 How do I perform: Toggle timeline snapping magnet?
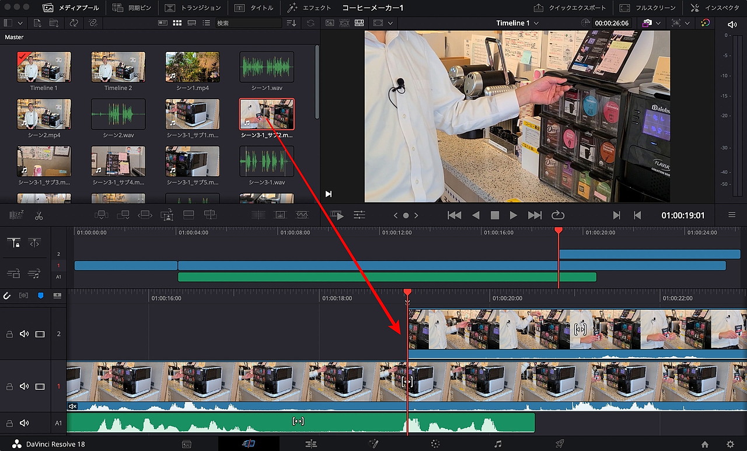pos(7,296)
